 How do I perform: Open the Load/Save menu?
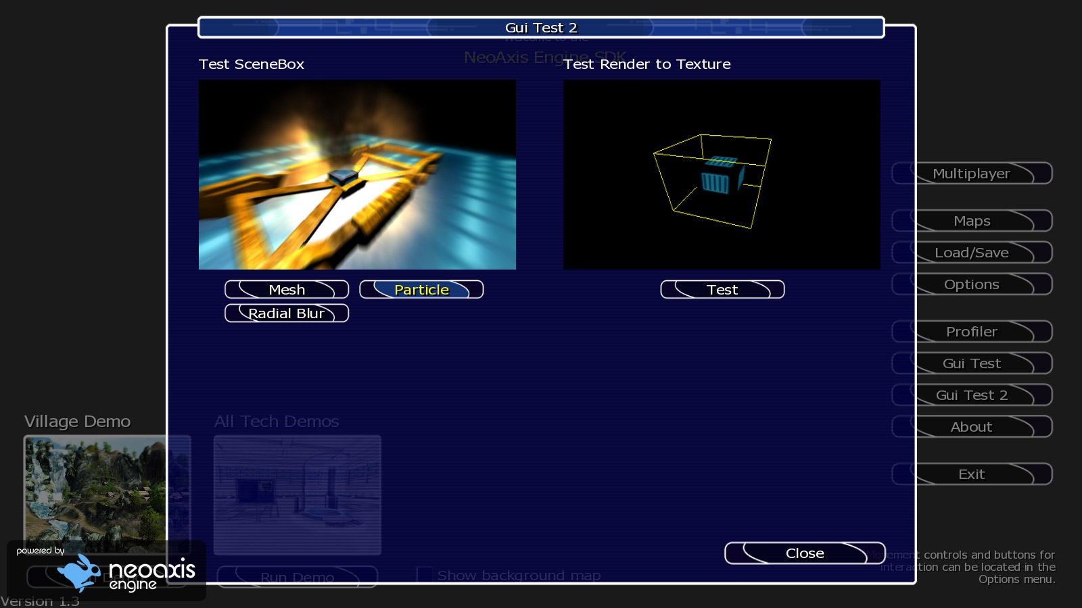click(x=972, y=252)
